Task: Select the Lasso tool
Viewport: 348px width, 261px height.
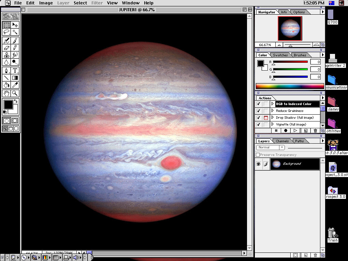Action: click(6, 32)
